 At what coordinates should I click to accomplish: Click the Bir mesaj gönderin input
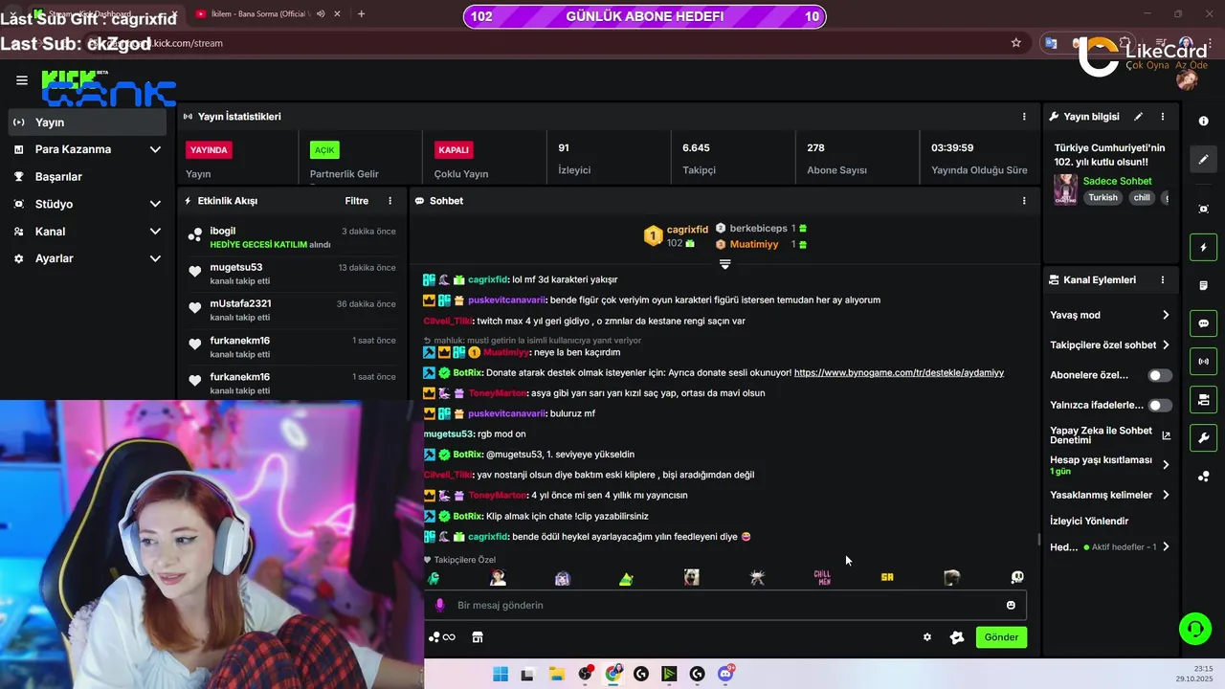724,605
